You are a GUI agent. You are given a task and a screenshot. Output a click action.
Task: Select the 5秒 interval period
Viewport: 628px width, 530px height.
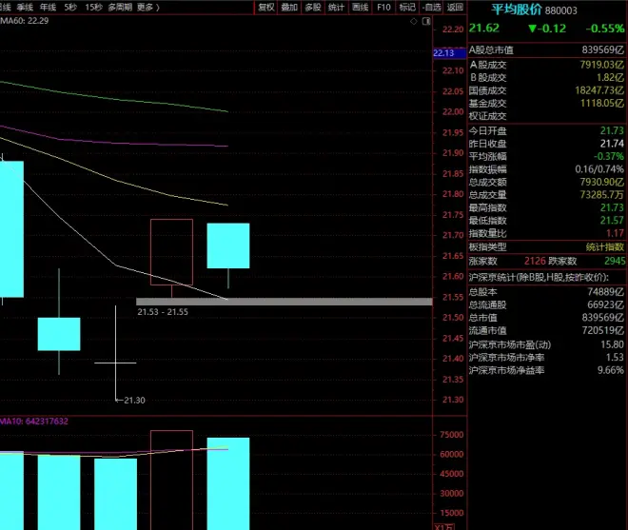[x=70, y=7]
